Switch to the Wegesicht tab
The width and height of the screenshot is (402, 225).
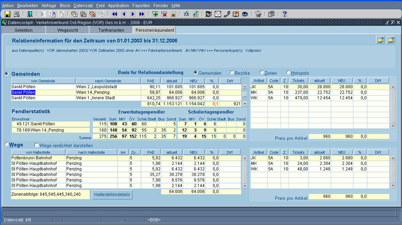pos(68,30)
